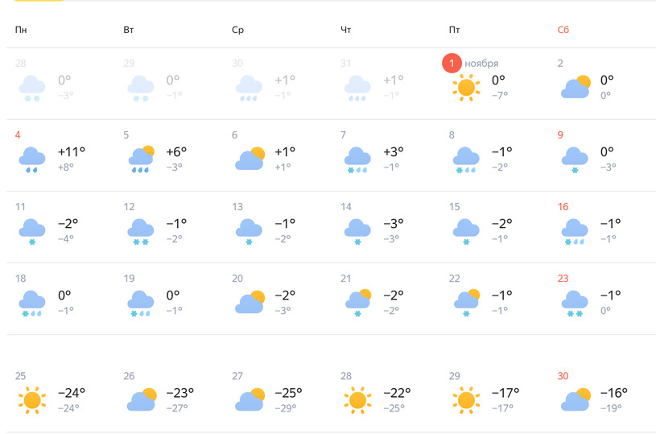
Task: Click the sunny icon for day 25
Action: (32, 400)
